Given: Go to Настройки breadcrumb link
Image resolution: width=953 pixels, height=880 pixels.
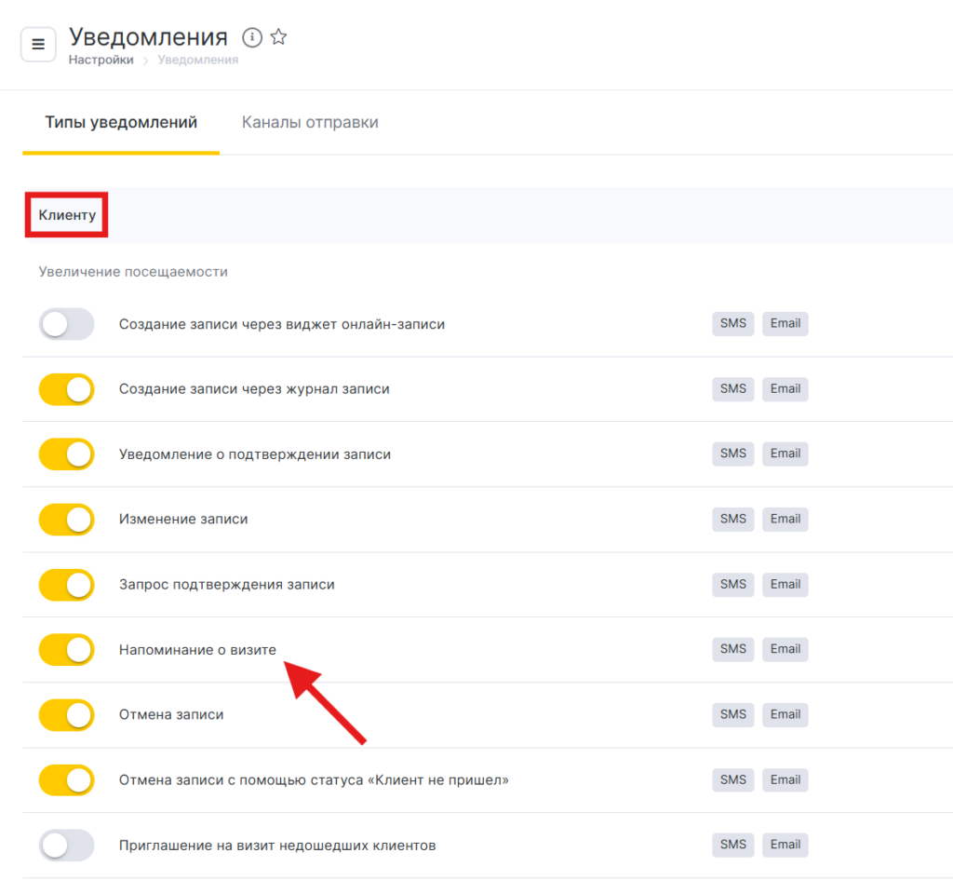Looking at the screenshot, I should tap(101, 60).
